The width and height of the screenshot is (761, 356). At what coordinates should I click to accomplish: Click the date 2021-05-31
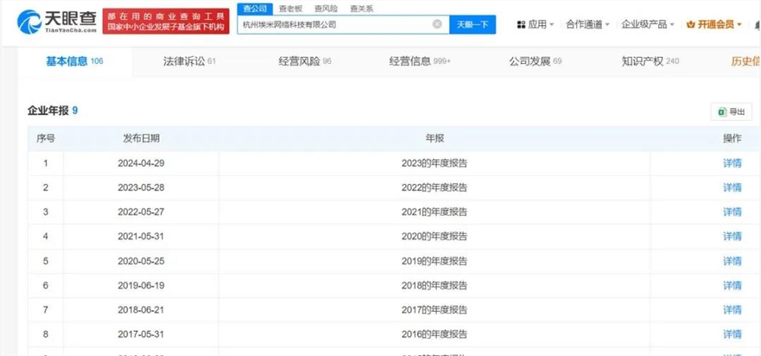coord(142,237)
